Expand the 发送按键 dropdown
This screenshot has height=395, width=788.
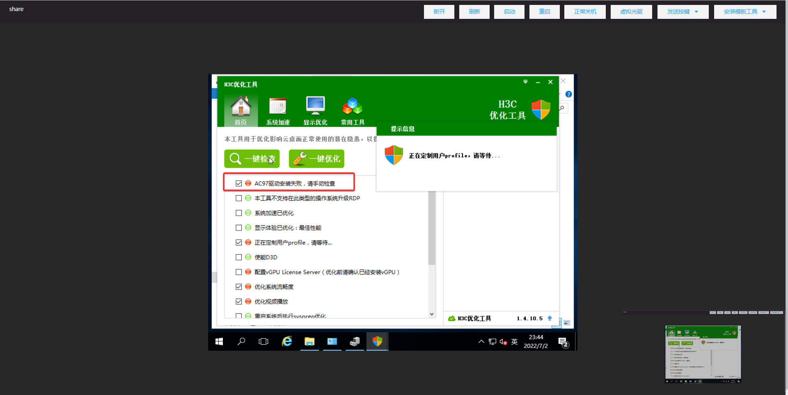(x=683, y=11)
